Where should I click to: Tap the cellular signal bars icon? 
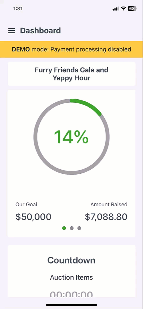point(116,9)
